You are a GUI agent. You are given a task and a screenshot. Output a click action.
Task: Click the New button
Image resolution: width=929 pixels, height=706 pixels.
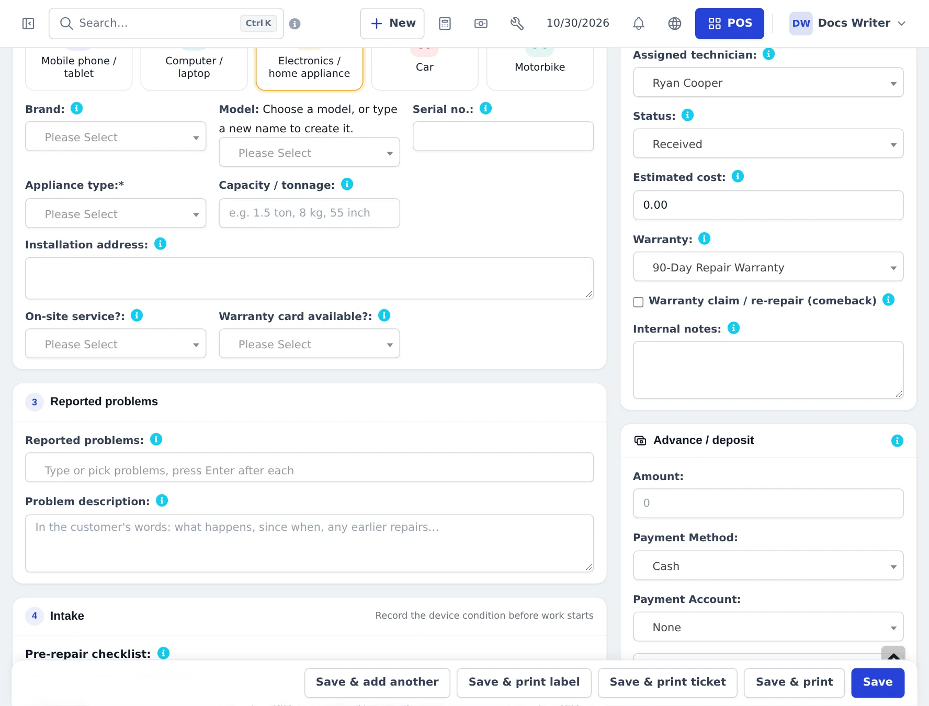392,24
